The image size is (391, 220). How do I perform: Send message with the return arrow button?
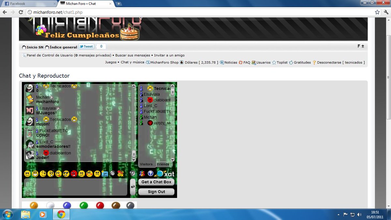133,187
